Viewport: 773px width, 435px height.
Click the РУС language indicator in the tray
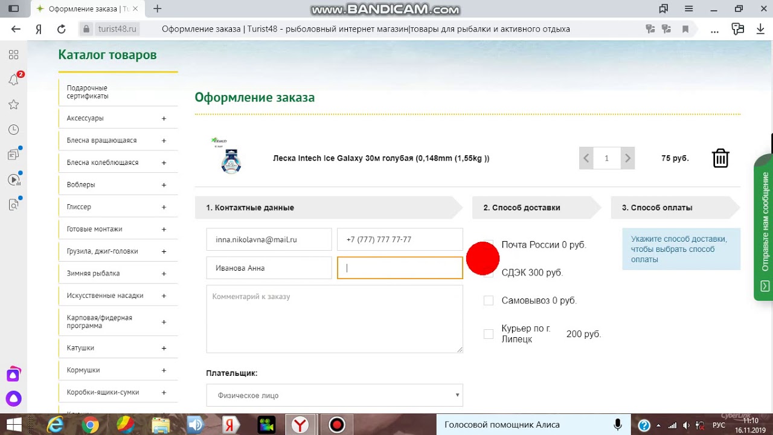(x=719, y=425)
